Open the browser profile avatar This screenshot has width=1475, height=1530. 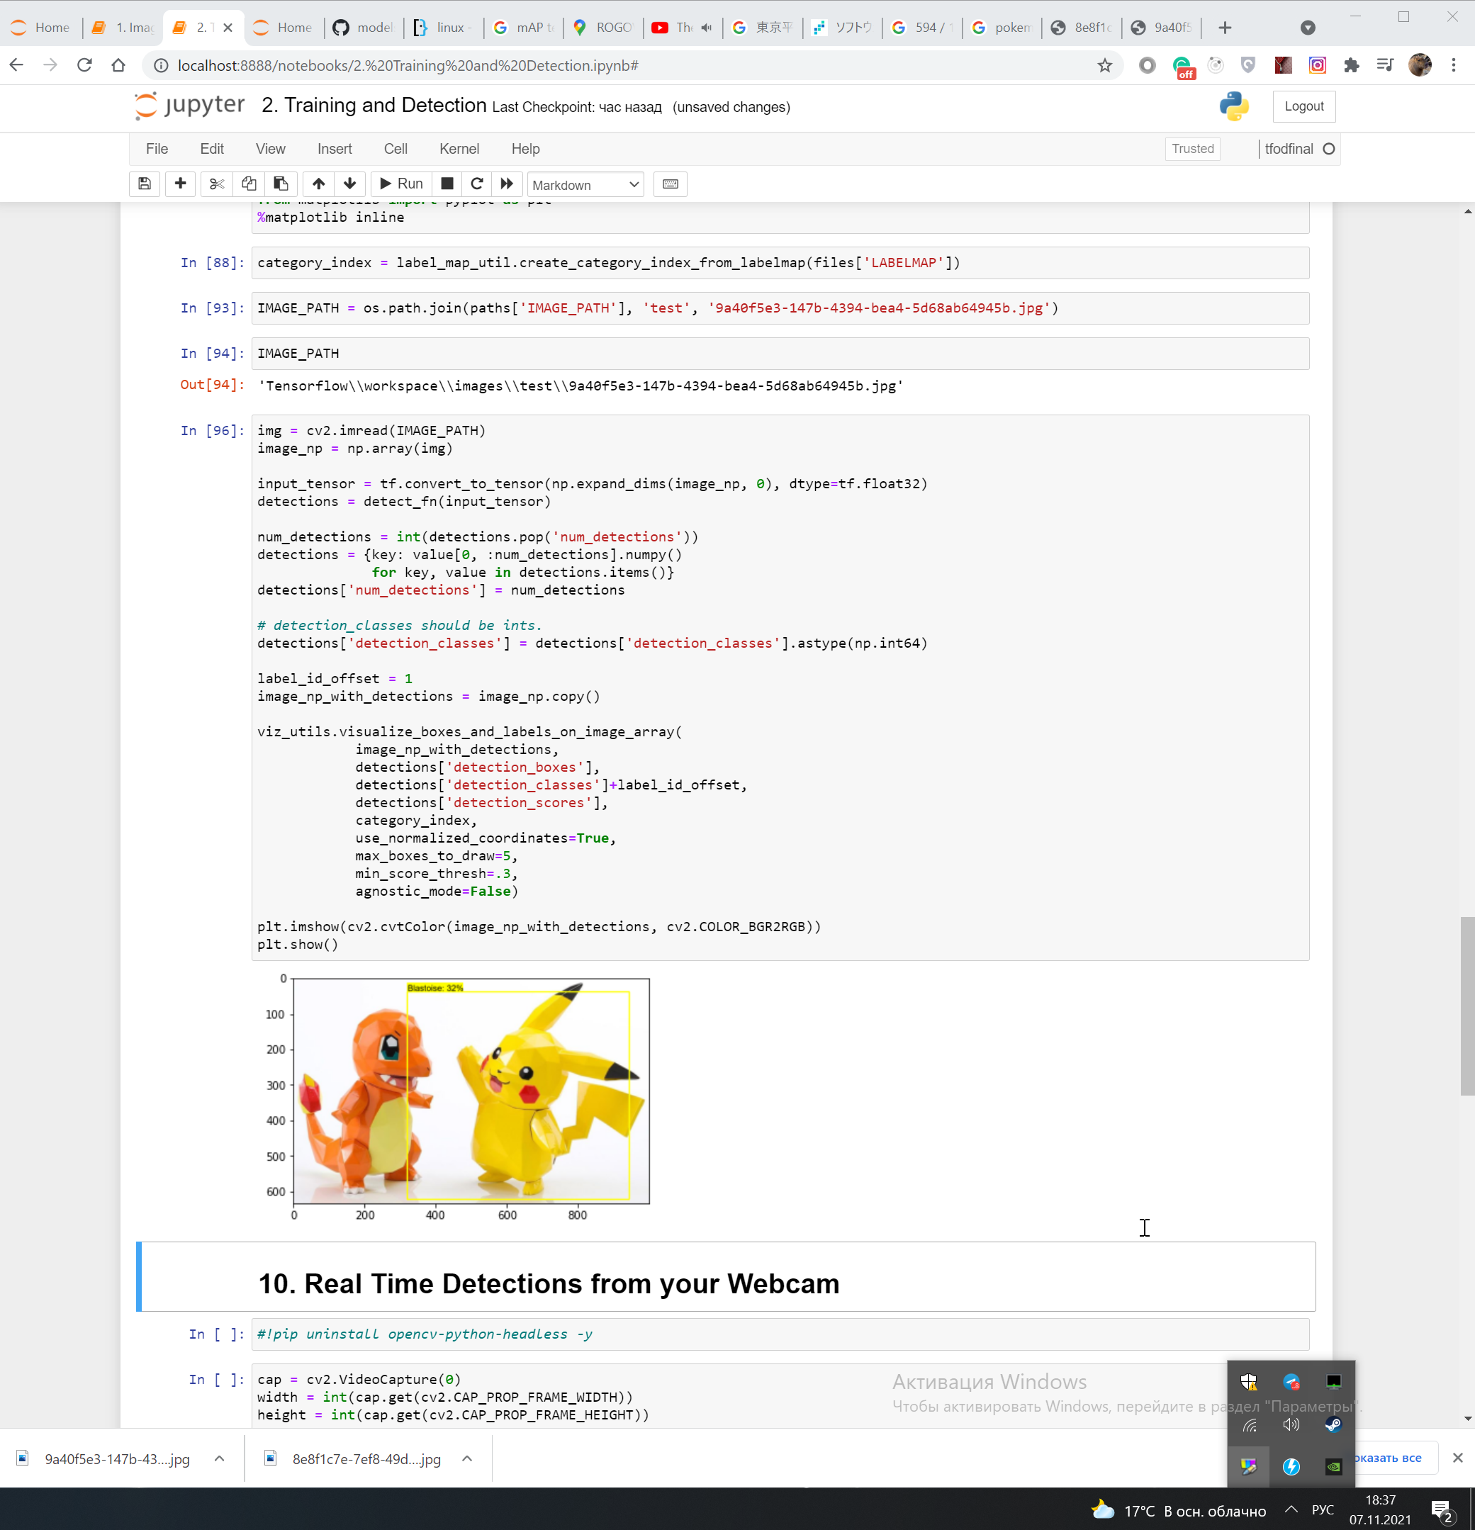(1420, 66)
